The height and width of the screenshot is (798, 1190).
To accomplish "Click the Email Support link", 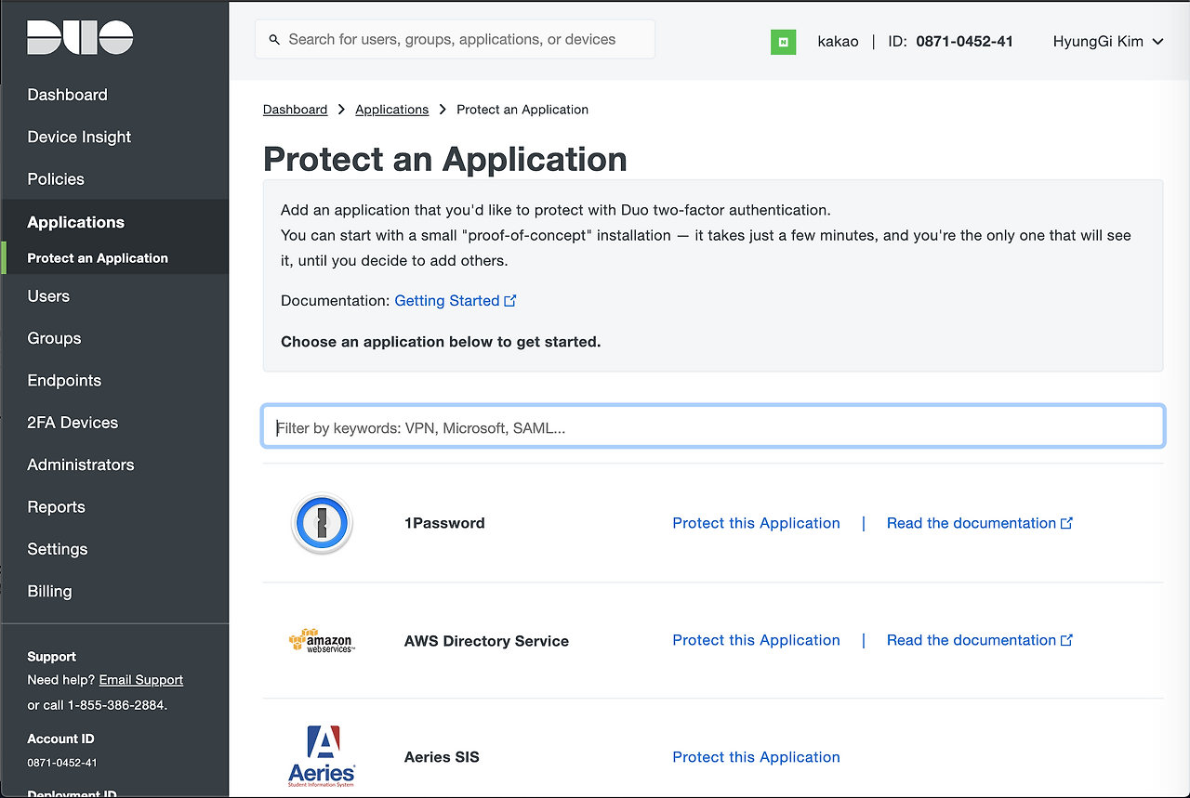I will point(141,680).
